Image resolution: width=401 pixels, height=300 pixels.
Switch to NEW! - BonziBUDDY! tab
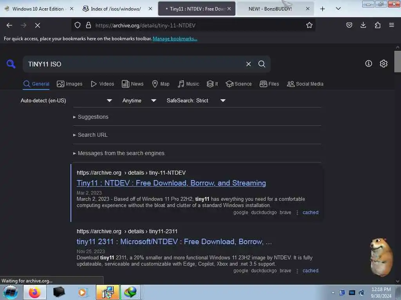click(270, 9)
